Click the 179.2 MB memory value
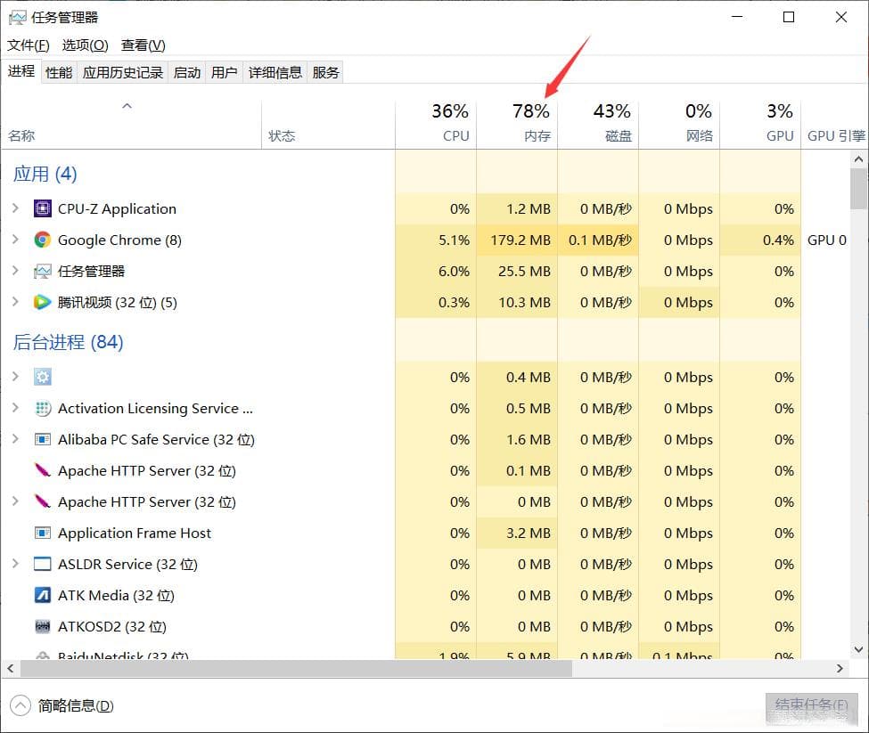The image size is (869, 733). point(521,240)
